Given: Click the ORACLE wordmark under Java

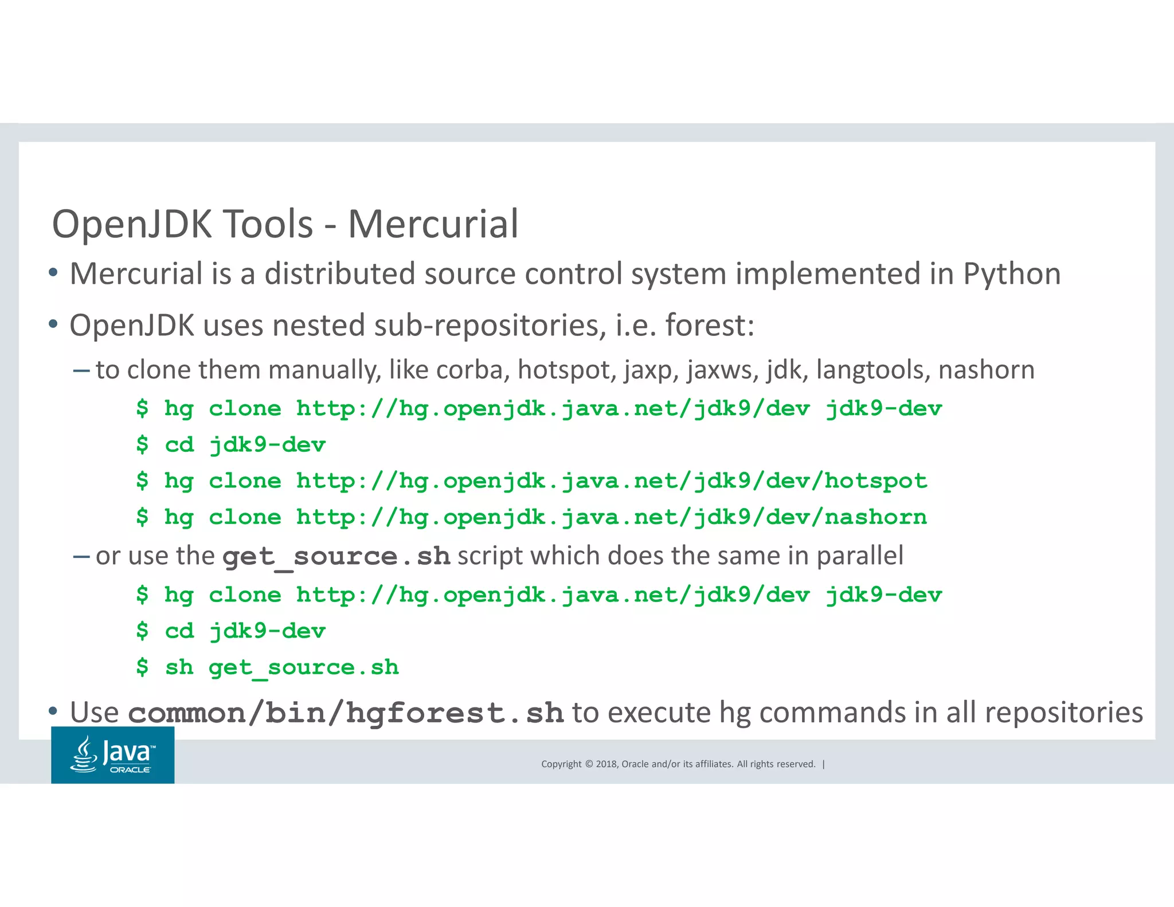Looking at the screenshot, I should (x=130, y=770).
